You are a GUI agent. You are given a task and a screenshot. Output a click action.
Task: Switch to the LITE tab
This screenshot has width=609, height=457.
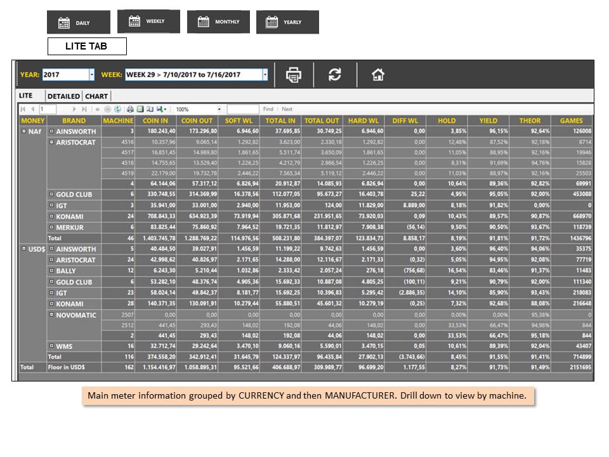coord(25,96)
